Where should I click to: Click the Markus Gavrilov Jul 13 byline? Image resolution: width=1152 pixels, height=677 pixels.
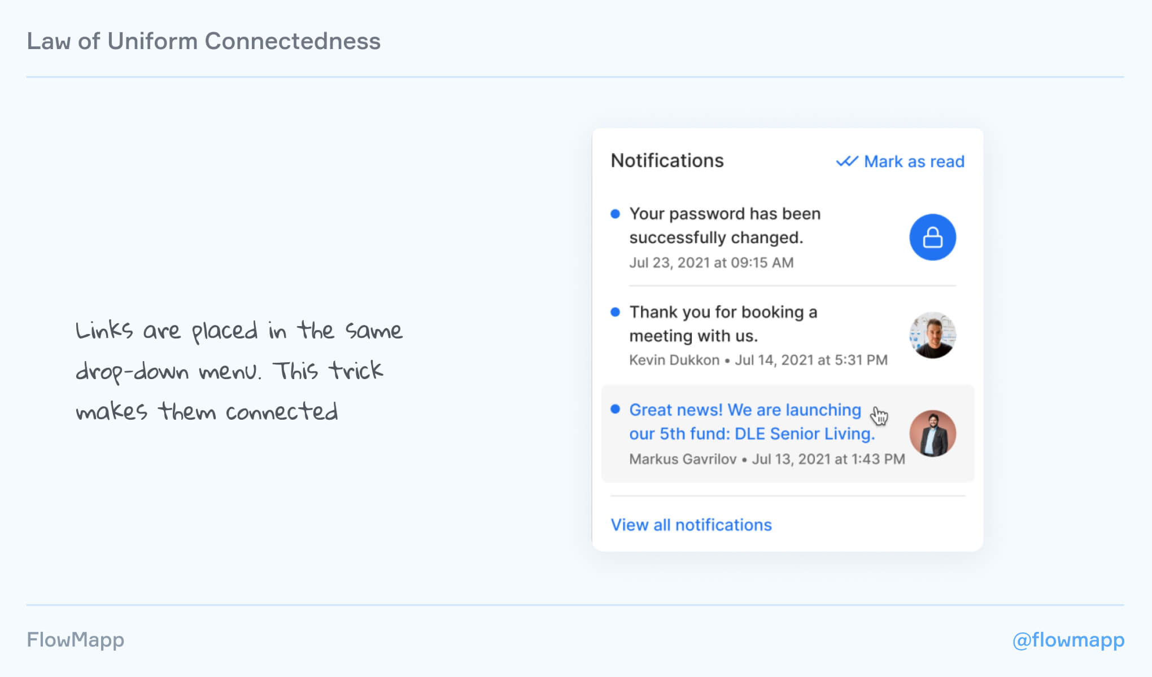point(766,459)
